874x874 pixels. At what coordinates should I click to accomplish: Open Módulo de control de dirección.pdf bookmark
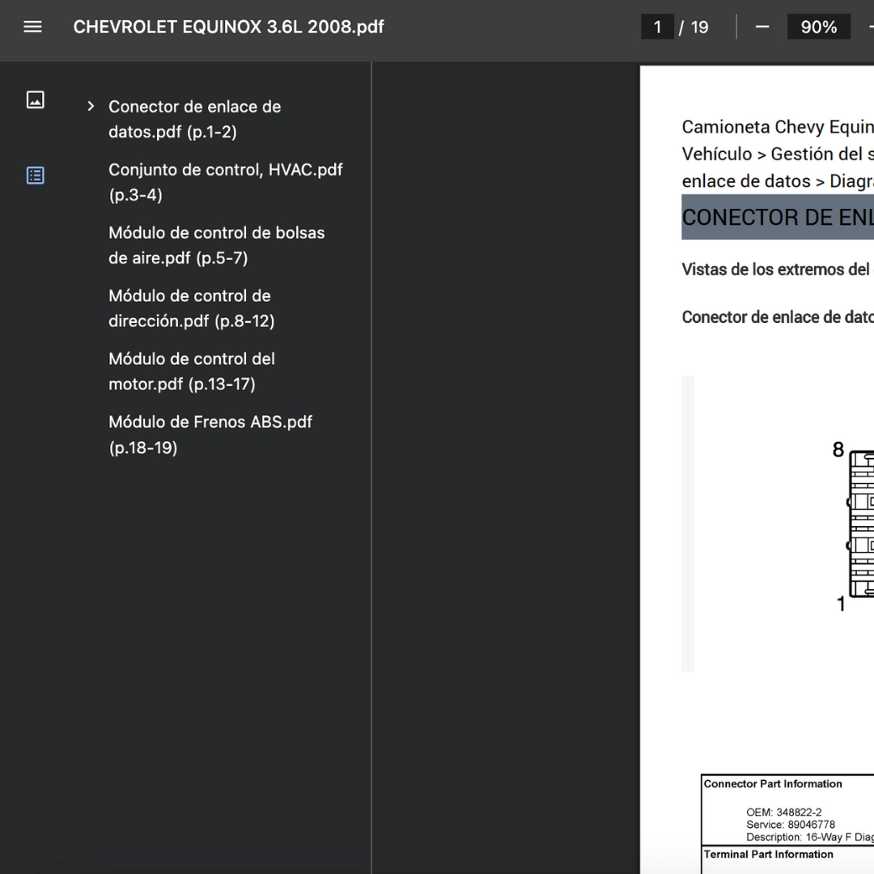(x=191, y=308)
